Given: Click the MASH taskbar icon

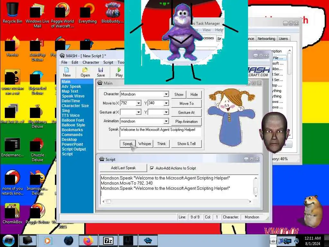Looking at the screenshot, I should point(148,241).
